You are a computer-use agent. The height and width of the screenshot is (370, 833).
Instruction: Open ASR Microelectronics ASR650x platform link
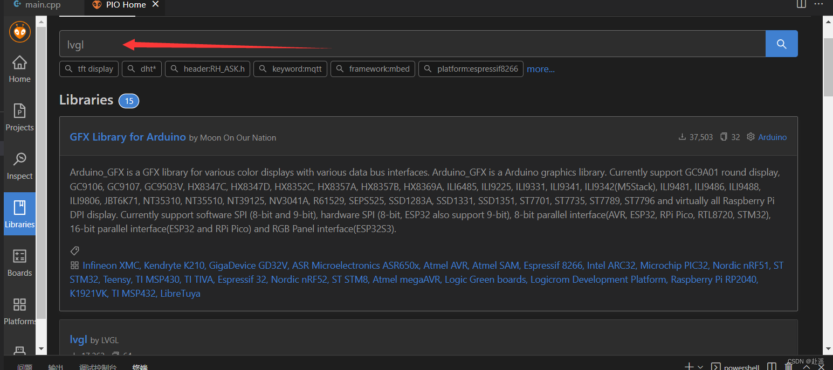pos(355,266)
